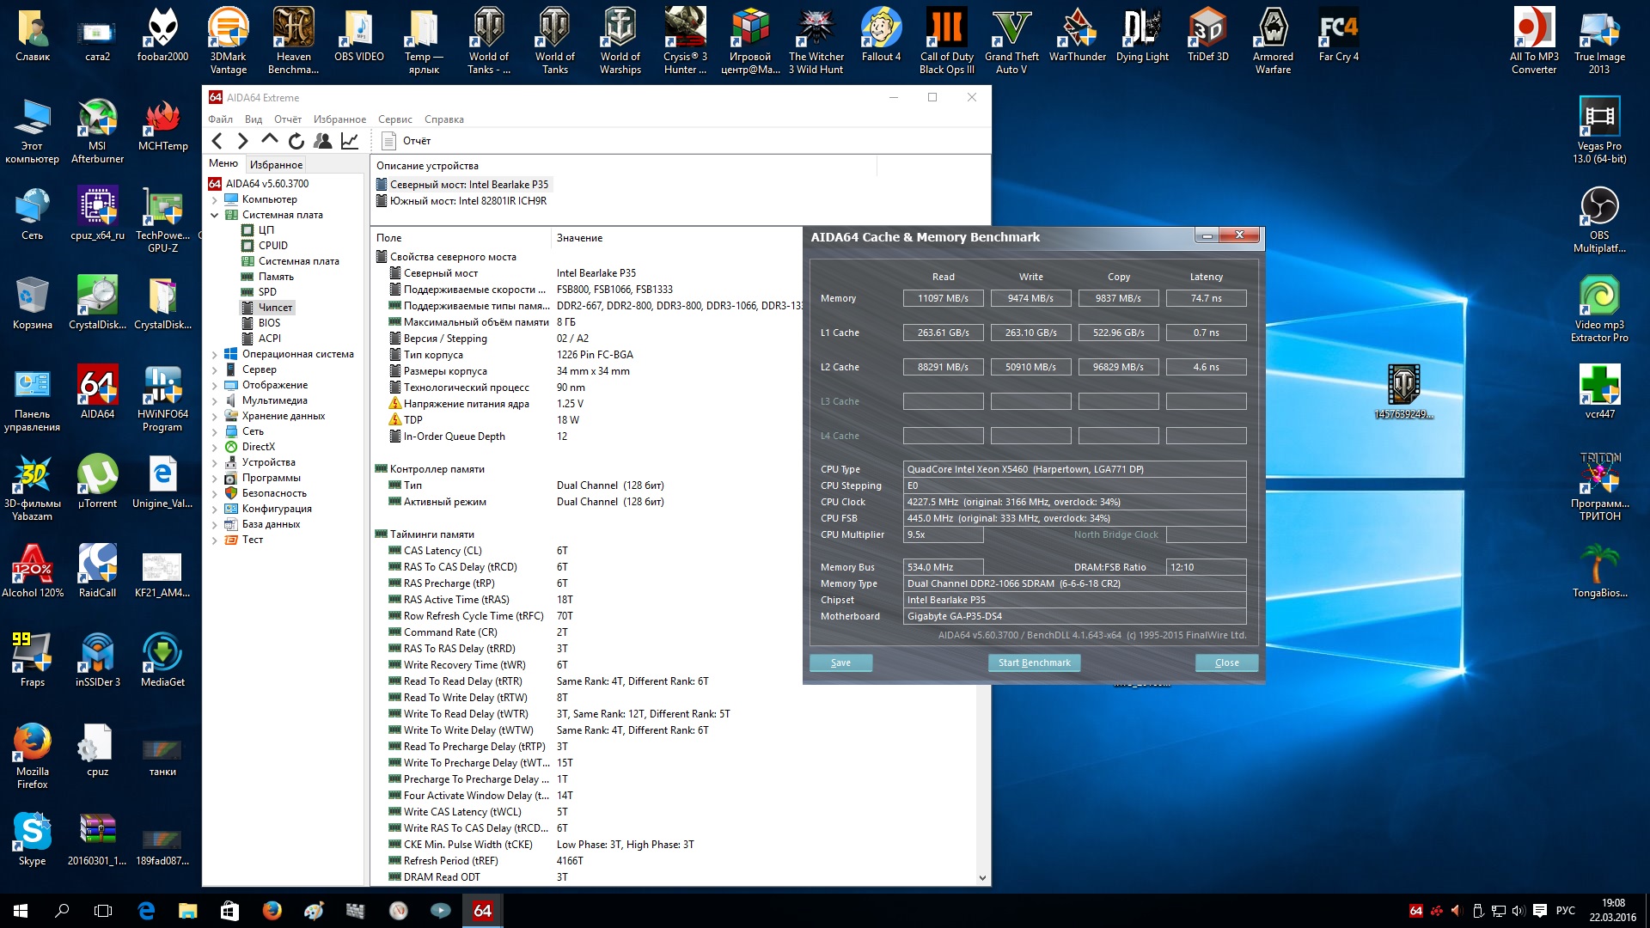Collapse the Системная плата tree node
The height and width of the screenshot is (928, 1650).
point(214,215)
